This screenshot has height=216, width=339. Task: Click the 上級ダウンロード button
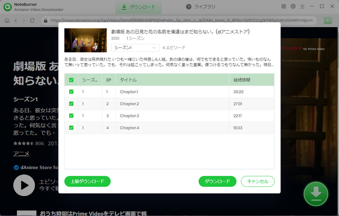click(x=87, y=181)
